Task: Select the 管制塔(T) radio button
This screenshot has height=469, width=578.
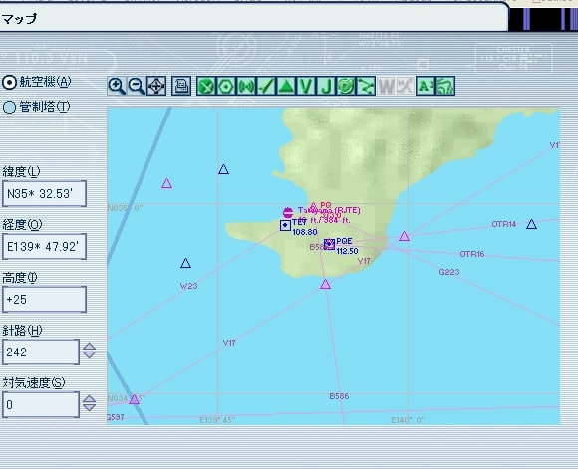Action: (x=9, y=107)
